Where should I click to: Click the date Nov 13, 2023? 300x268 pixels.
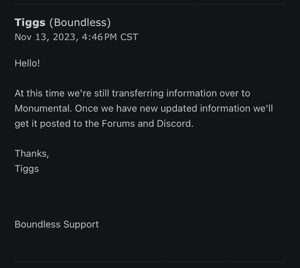45,37
